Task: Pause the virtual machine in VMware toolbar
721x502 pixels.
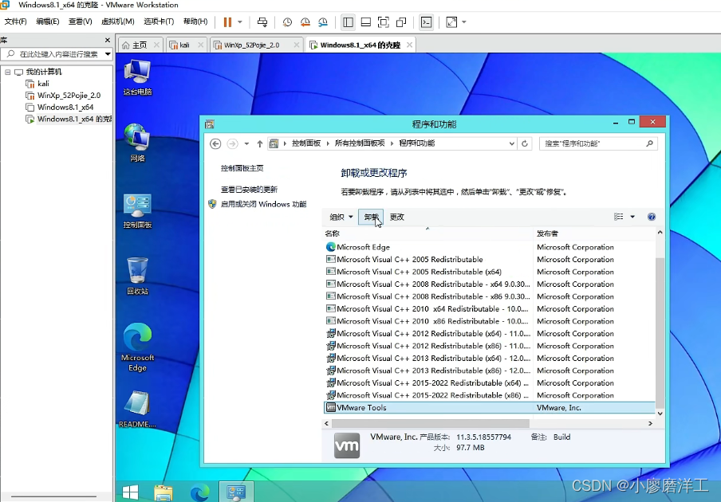Action: [x=227, y=22]
